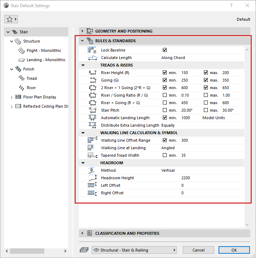Select Landing - Monolithic in the tree

46,60
